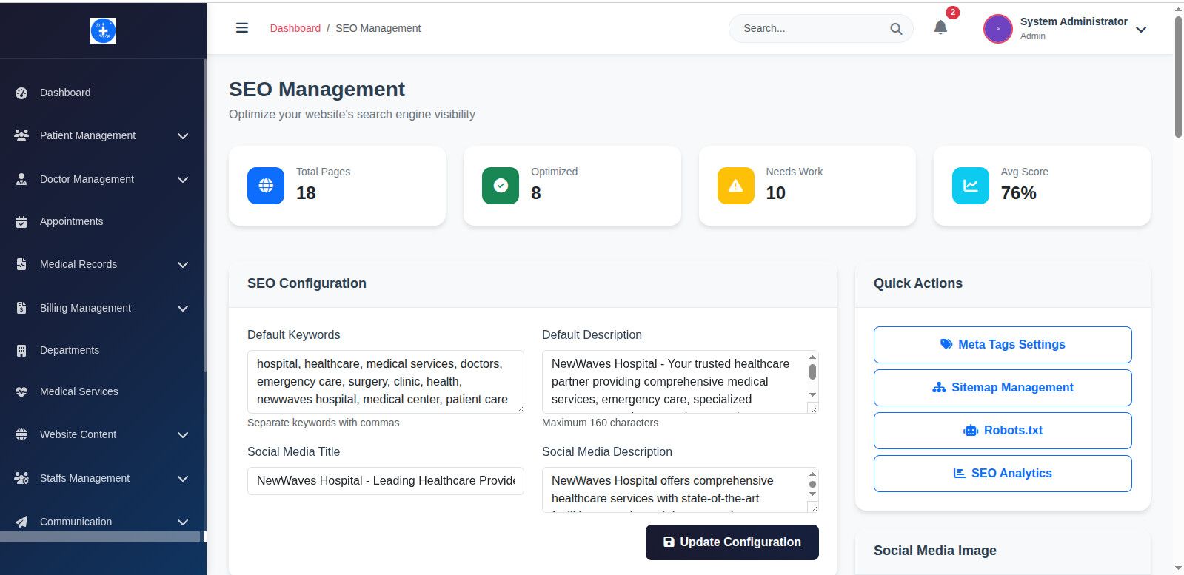Follow the Dashboard breadcrumb link
This screenshot has height=575, width=1184.
pyautogui.click(x=295, y=28)
